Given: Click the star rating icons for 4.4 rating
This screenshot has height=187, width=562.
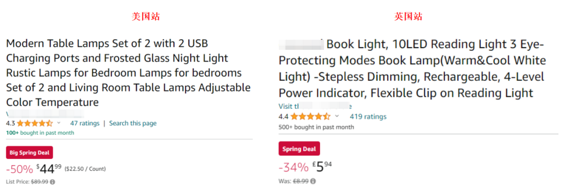Looking at the screenshot, I should tap(310, 117).
